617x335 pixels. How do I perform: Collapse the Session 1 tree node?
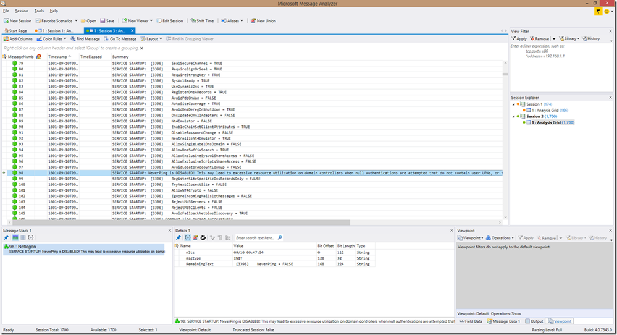click(x=513, y=104)
